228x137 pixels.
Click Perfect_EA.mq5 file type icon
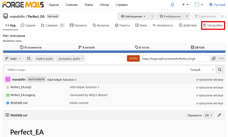coord(8,87)
